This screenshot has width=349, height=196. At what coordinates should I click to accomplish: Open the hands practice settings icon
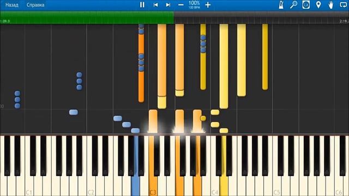pyautogui.click(x=331, y=5)
